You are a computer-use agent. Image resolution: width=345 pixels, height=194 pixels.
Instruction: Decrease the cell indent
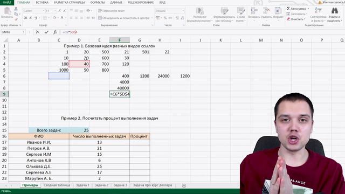(x=88, y=18)
